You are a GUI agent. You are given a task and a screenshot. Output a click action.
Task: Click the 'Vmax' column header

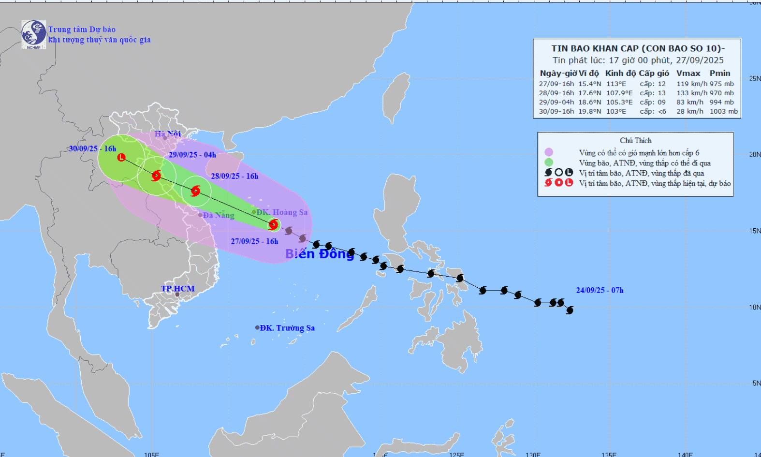click(x=688, y=74)
